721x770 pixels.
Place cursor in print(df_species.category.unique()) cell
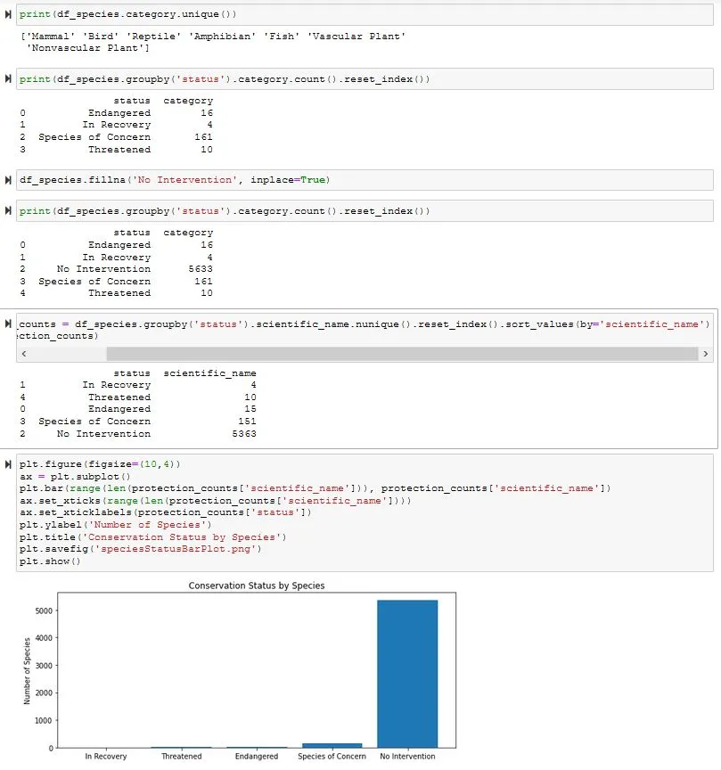point(365,14)
